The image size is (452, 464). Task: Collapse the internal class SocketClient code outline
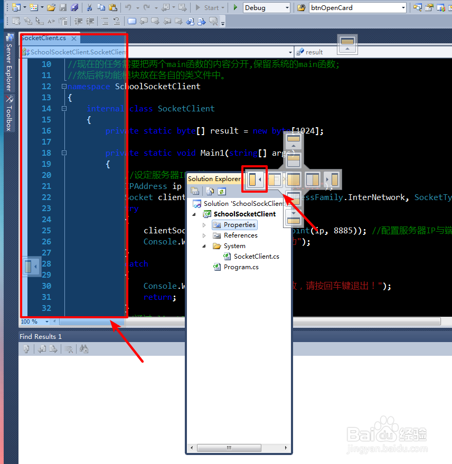pyautogui.click(x=64, y=109)
